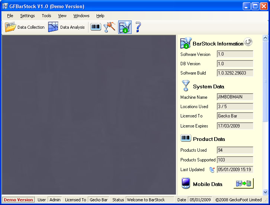
Task: Maximize the GFBarStock window
Action: (x=255, y=6)
